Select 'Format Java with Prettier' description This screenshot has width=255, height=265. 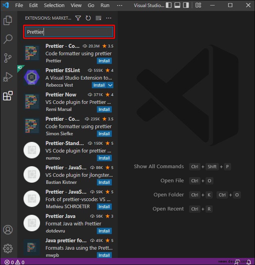point(73,223)
